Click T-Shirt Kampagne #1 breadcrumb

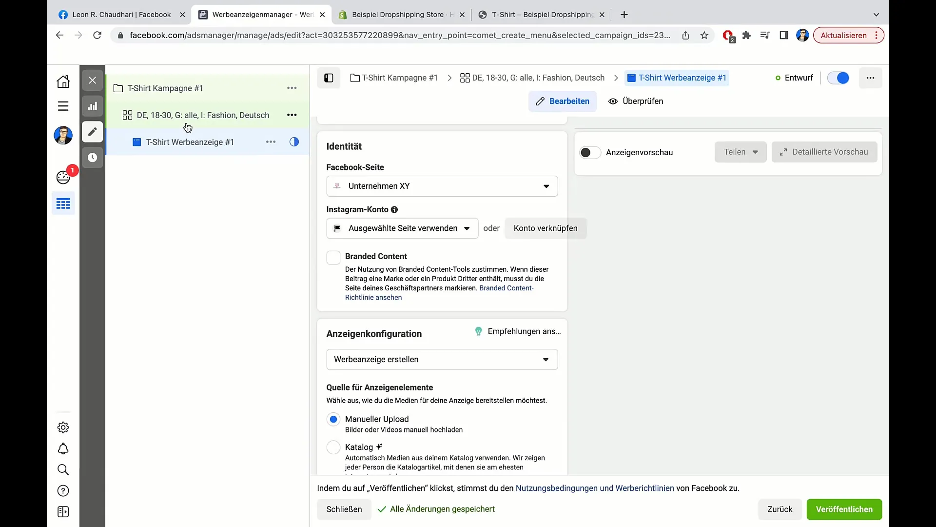point(394,78)
